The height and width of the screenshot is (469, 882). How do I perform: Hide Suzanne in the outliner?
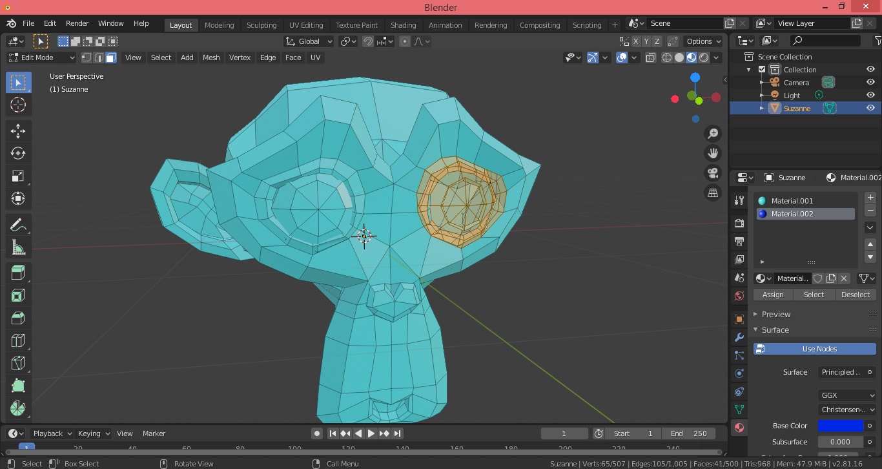(870, 108)
